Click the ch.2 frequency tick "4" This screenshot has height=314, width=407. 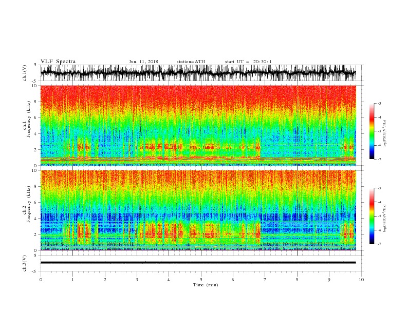point(36,219)
